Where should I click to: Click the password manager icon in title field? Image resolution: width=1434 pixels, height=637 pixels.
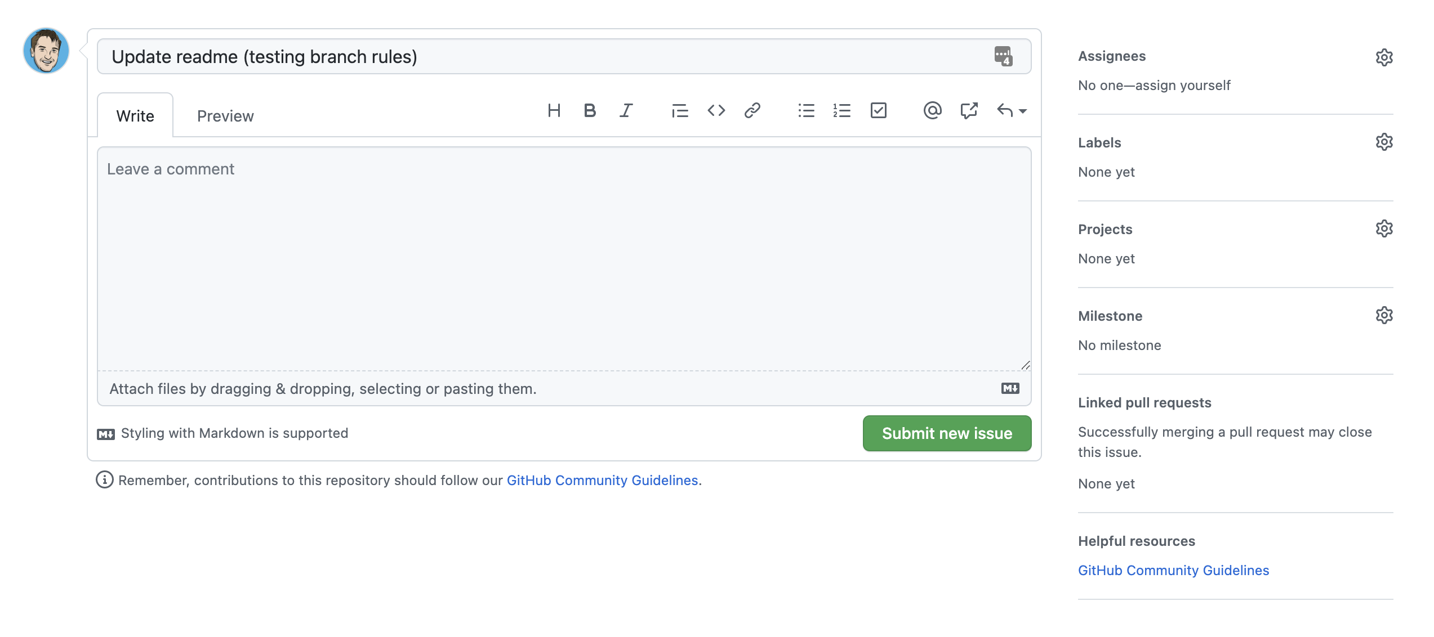(1003, 56)
